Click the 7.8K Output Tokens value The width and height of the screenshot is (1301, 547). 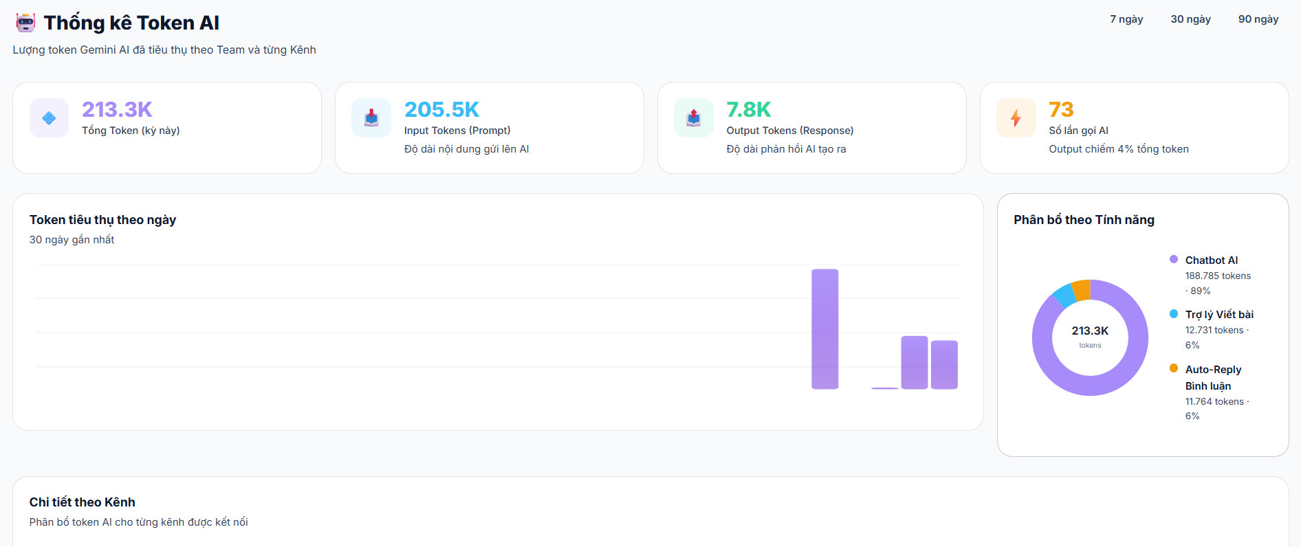click(749, 109)
